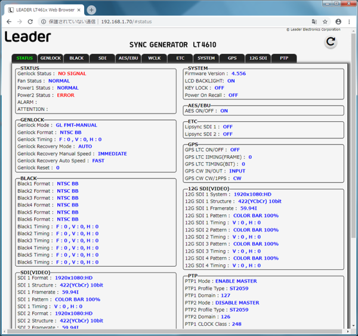Viewport: 358px width, 336px height.
Task: Open the AES/EBU tab
Action: tap(128, 58)
